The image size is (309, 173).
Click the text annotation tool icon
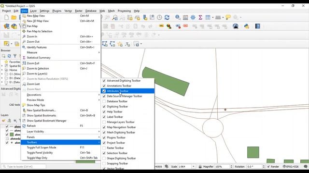127,44
